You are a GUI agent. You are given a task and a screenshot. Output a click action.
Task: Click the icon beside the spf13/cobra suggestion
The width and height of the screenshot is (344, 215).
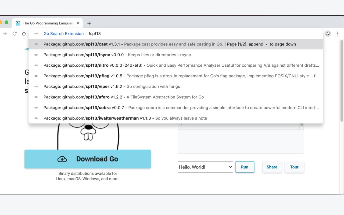(x=36, y=107)
